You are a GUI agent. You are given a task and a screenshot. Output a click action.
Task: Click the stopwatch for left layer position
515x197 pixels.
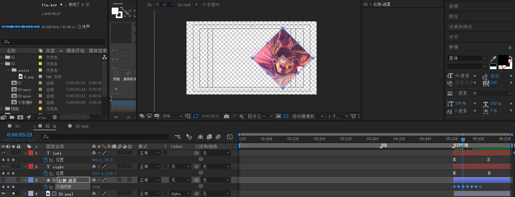coord(46,160)
